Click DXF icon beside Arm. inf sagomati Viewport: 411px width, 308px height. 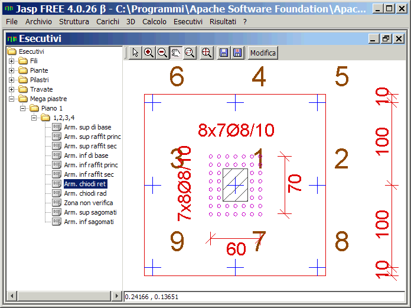57,222
